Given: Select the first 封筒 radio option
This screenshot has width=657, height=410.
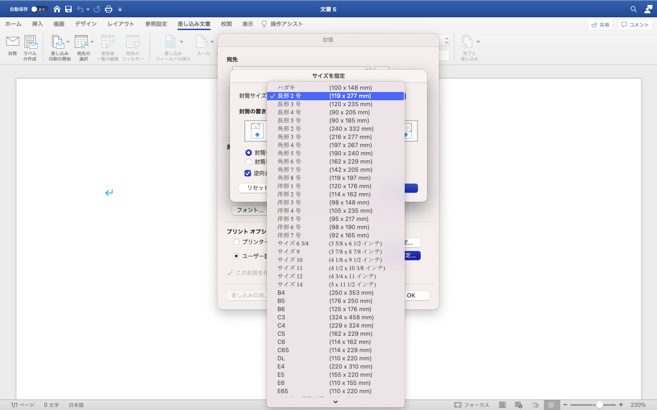Looking at the screenshot, I should (249, 153).
